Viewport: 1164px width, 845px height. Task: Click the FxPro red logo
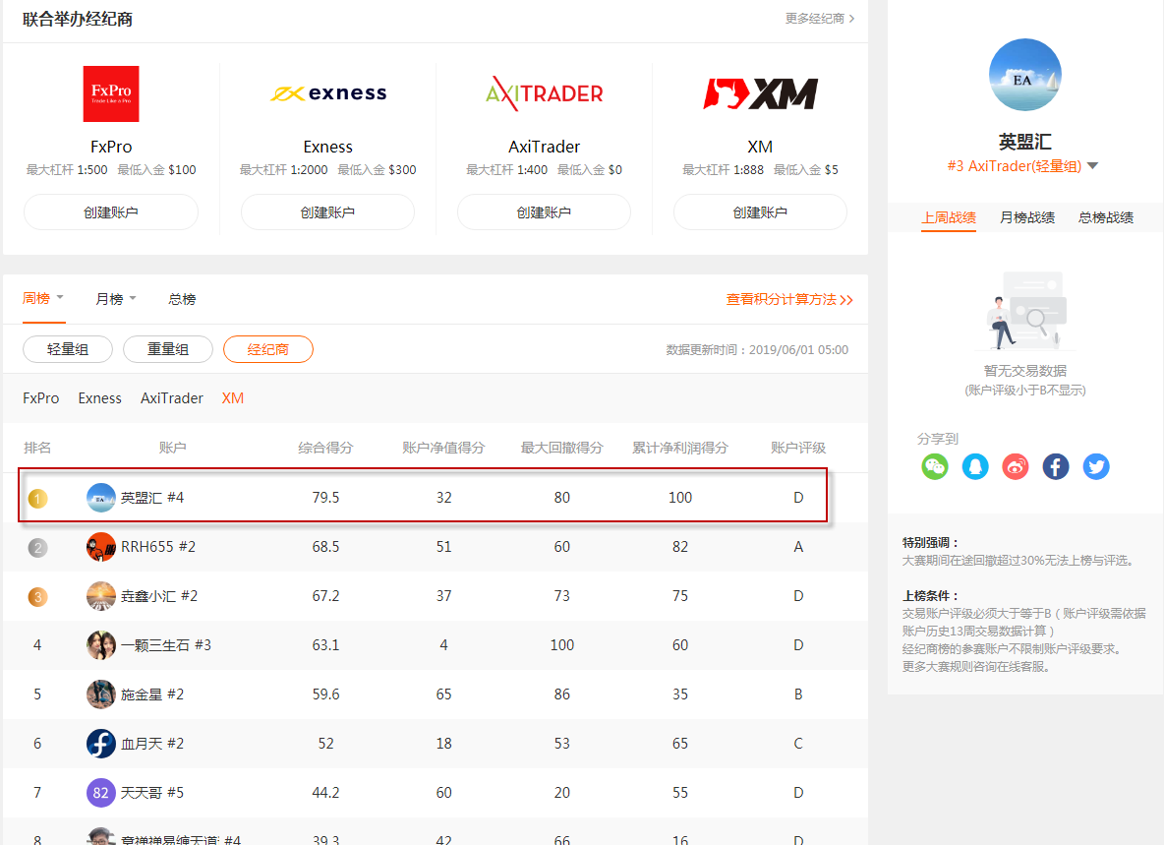click(111, 93)
